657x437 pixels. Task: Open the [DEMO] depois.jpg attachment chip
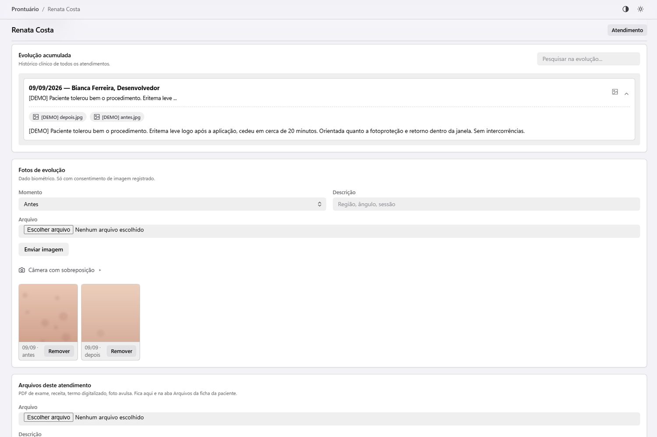[58, 117]
